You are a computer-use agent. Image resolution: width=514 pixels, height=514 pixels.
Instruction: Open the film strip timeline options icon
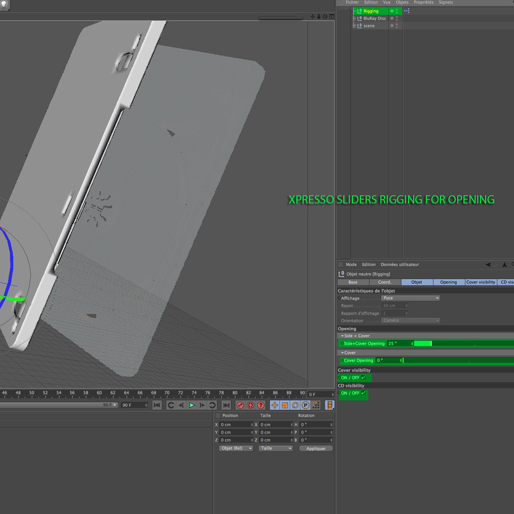click(329, 405)
